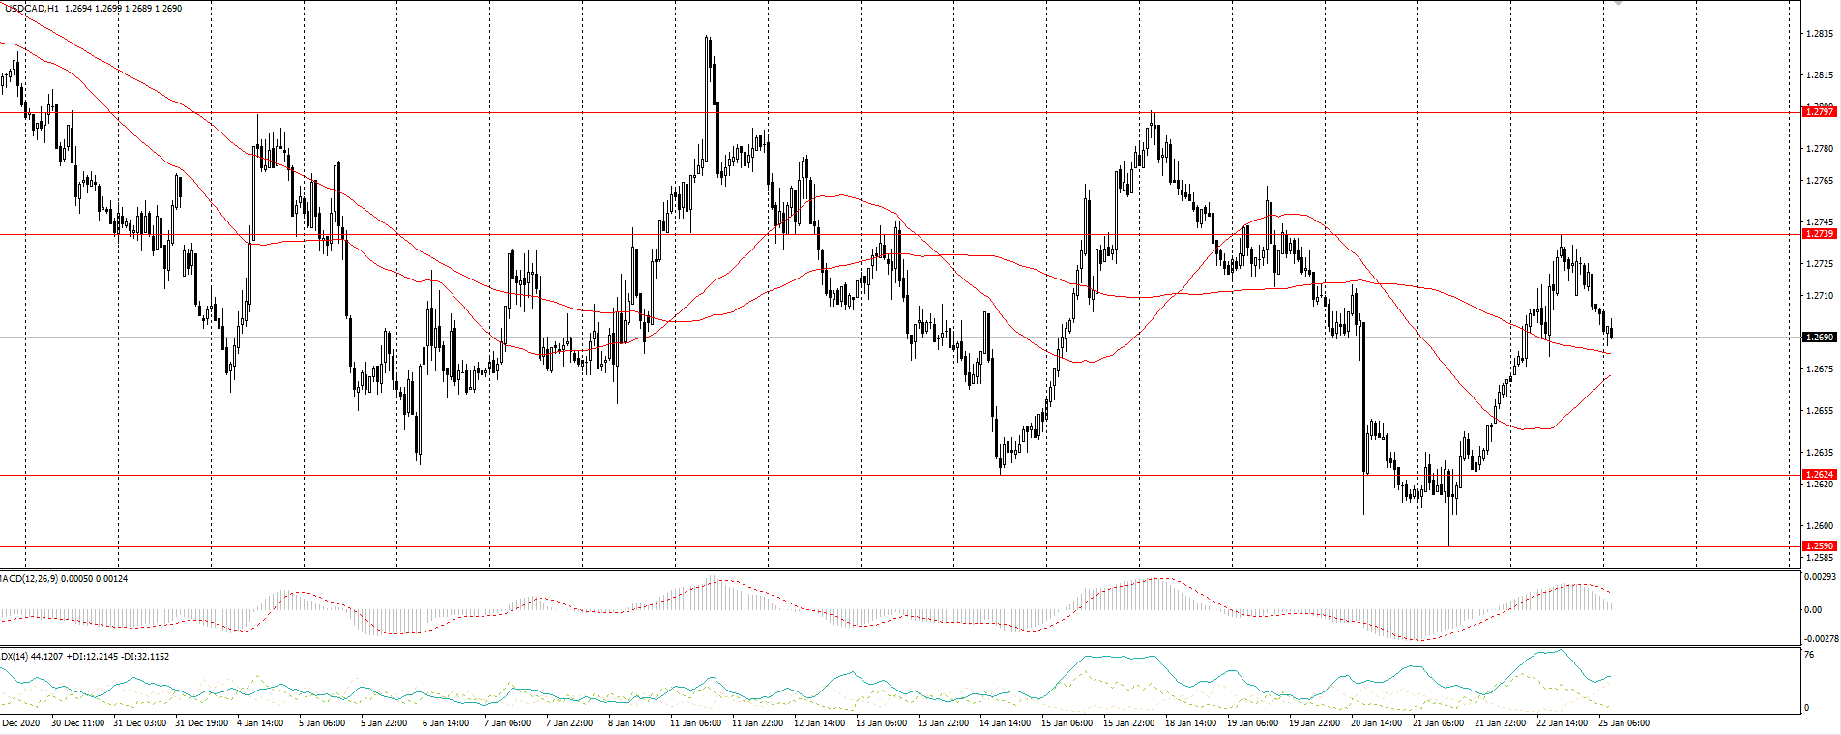Click the 1.2635 price axis value
This screenshot has height=735, width=1841.
coord(1820,453)
